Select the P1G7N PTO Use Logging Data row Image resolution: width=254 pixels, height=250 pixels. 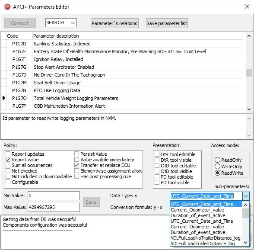tap(122, 90)
